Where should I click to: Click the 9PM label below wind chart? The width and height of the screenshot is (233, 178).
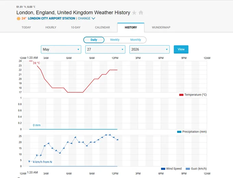(184, 174)
